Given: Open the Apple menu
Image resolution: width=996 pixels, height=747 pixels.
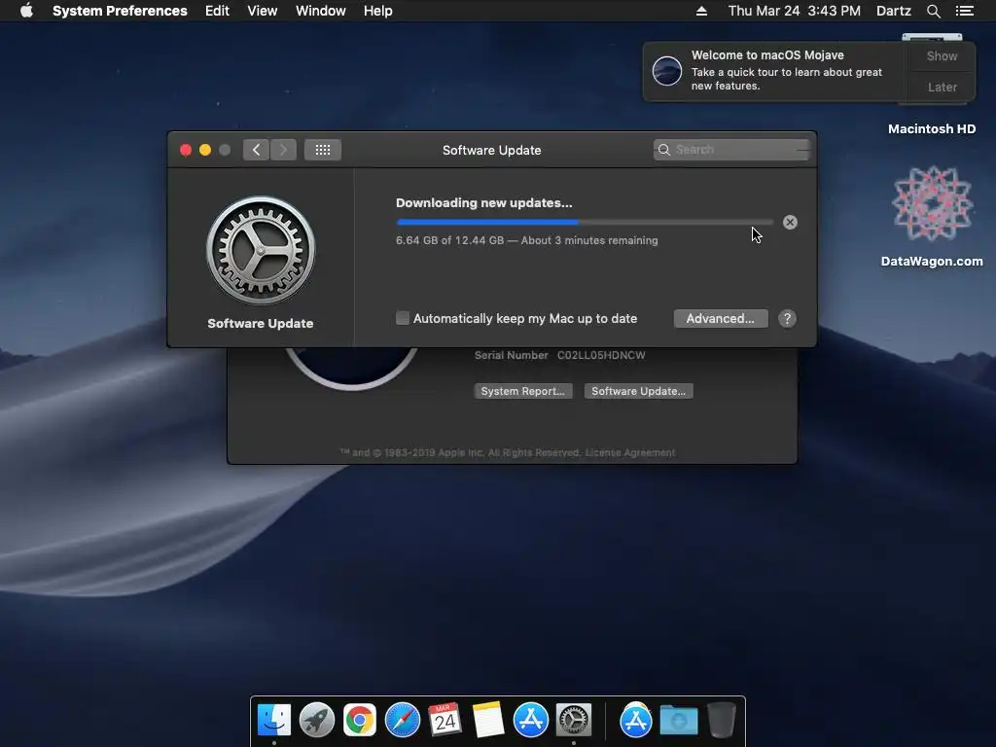Looking at the screenshot, I should click(x=26, y=11).
